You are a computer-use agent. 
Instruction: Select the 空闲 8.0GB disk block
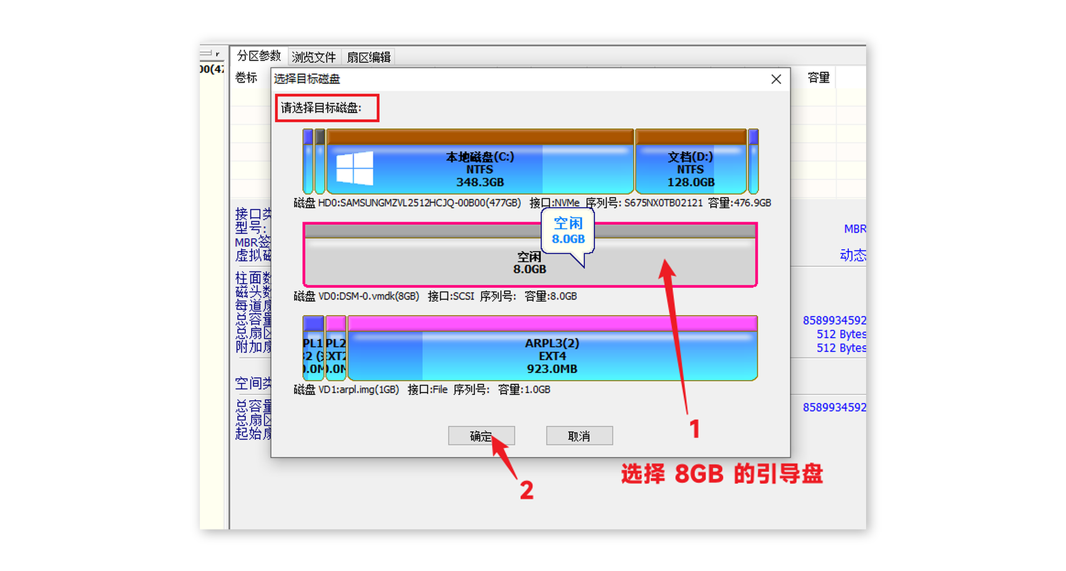click(x=530, y=255)
